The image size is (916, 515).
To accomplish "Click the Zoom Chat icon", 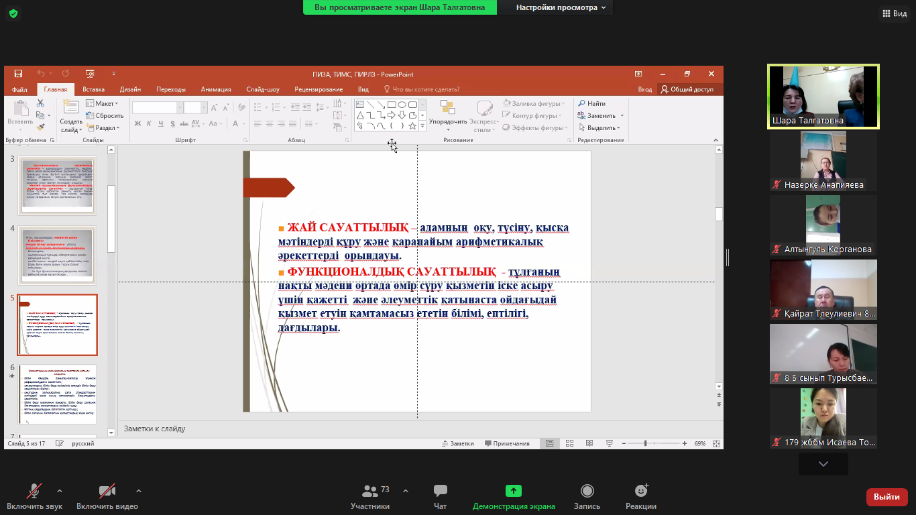I will (440, 492).
